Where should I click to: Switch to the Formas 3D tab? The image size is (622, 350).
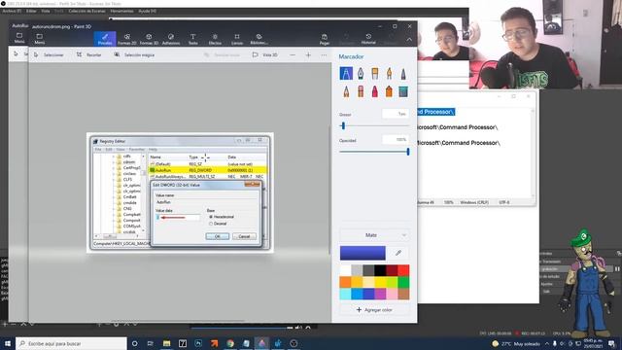(x=149, y=39)
